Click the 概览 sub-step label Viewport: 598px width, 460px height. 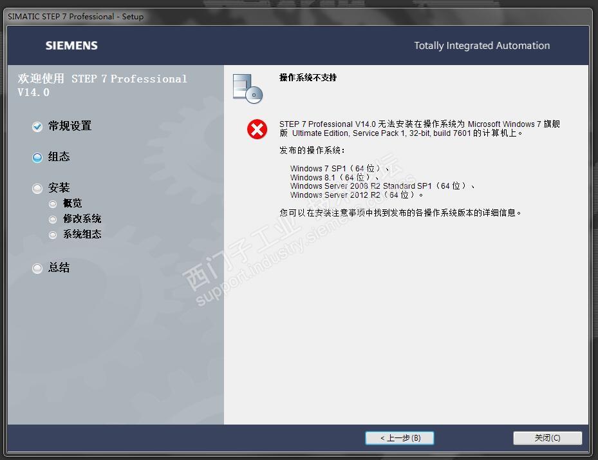[x=73, y=203]
